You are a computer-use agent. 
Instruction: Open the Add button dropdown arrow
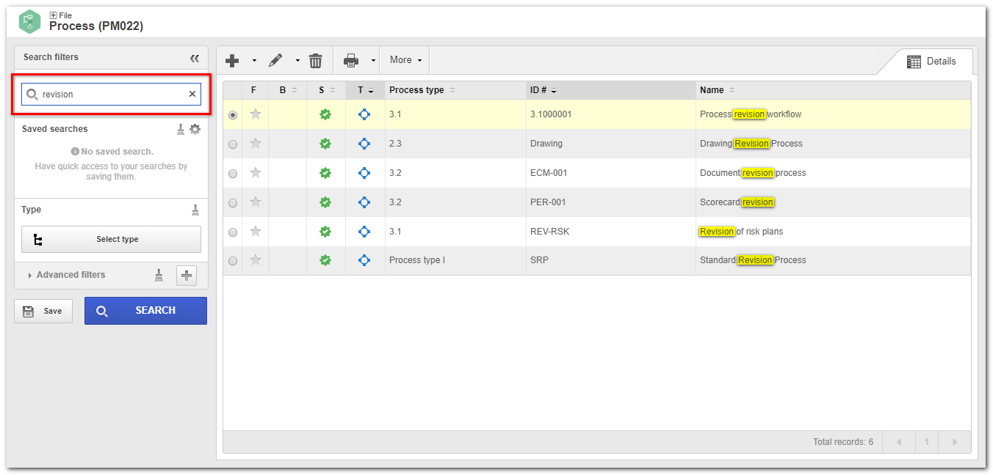(254, 61)
